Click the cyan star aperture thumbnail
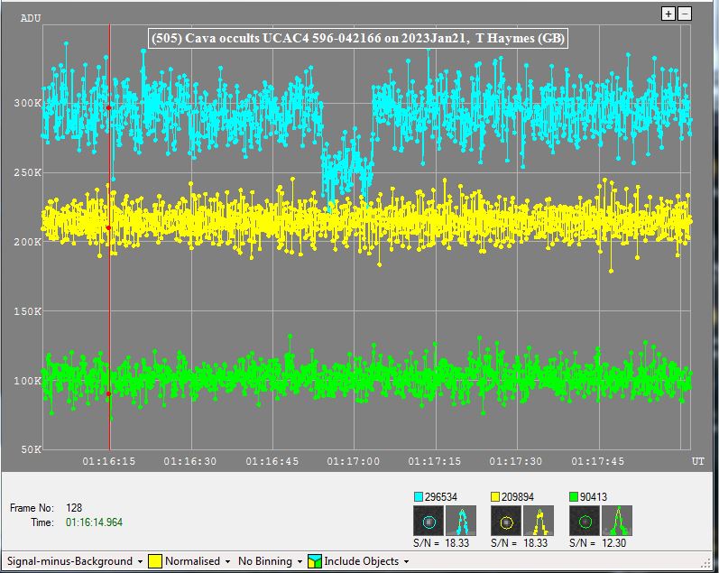 (x=429, y=521)
